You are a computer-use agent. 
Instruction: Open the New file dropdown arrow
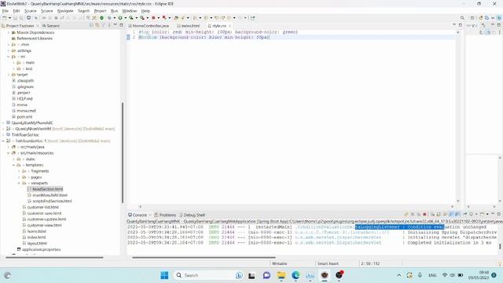tap(9, 18)
